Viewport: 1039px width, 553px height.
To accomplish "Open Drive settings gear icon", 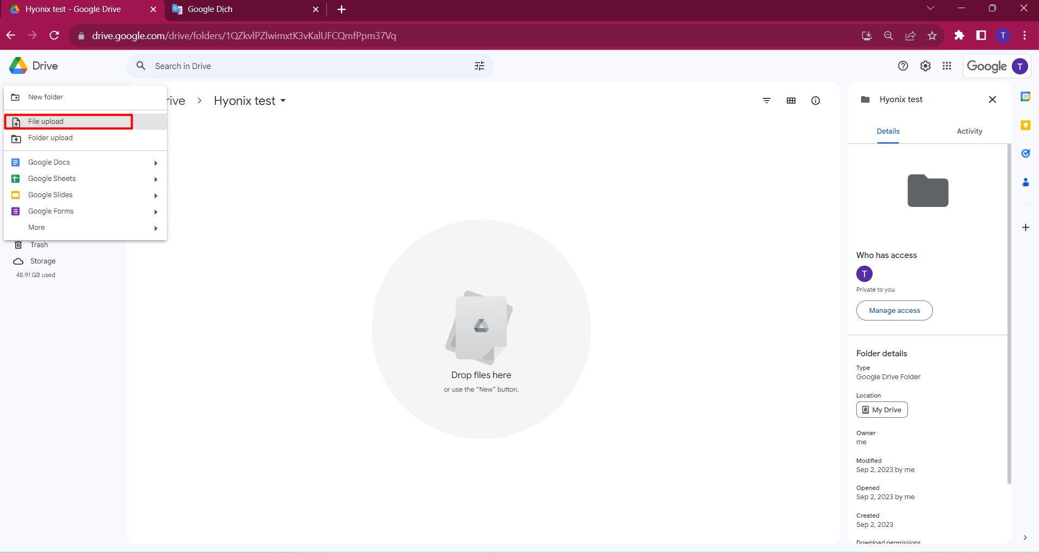I will (925, 66).
